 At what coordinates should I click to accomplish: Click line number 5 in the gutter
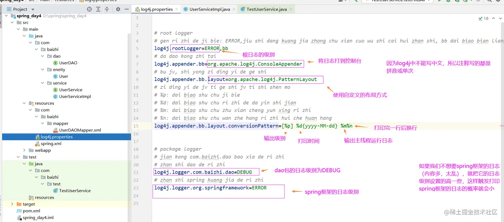[x=137, y=49]
